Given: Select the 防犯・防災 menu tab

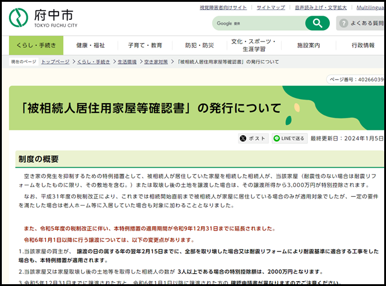Looking at the screenshot, I should point(200,45).
